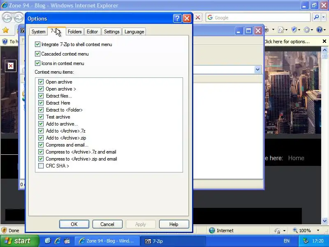This screenshot has height=247, width=329.
Task: Click the search magnifier button
Action: 316,17
